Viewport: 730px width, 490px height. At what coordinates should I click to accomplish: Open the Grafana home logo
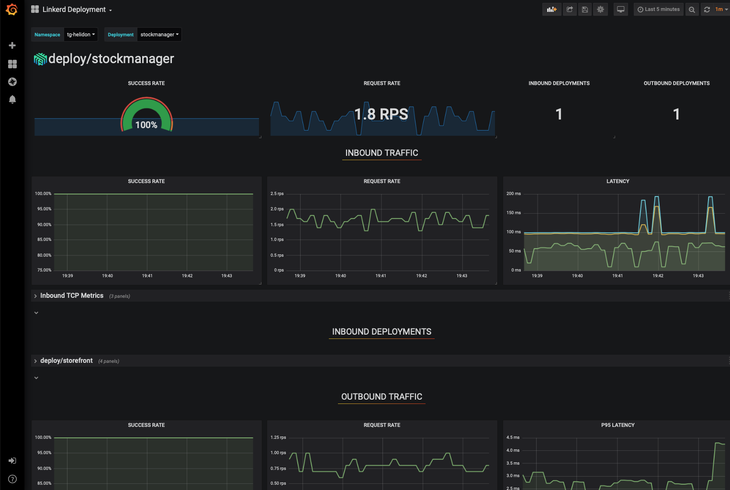click(x=12, y=10)
